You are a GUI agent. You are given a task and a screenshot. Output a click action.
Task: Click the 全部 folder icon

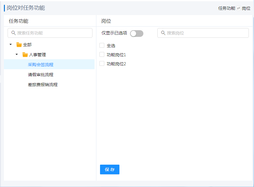coord(19,45)
